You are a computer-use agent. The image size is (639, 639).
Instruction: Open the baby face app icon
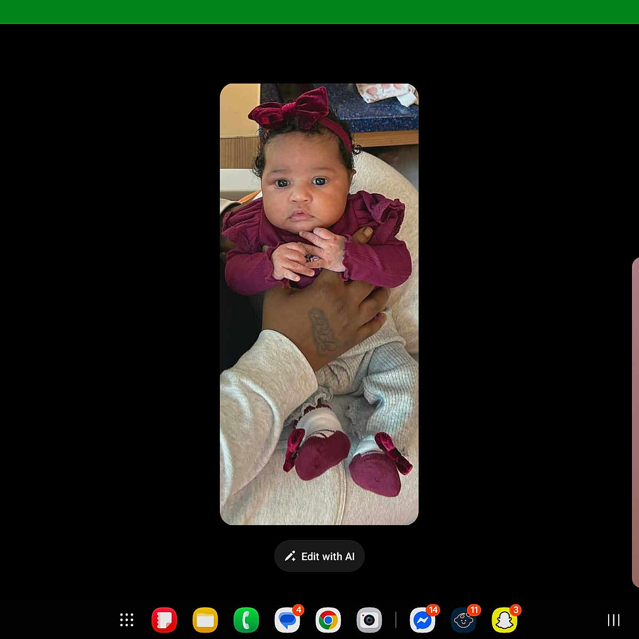click(x=463, y=620)
